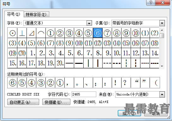Switch to the 特殊字符 tab
Image resolution: width=172 pixels, height=121 pixels.
point(36,14)
